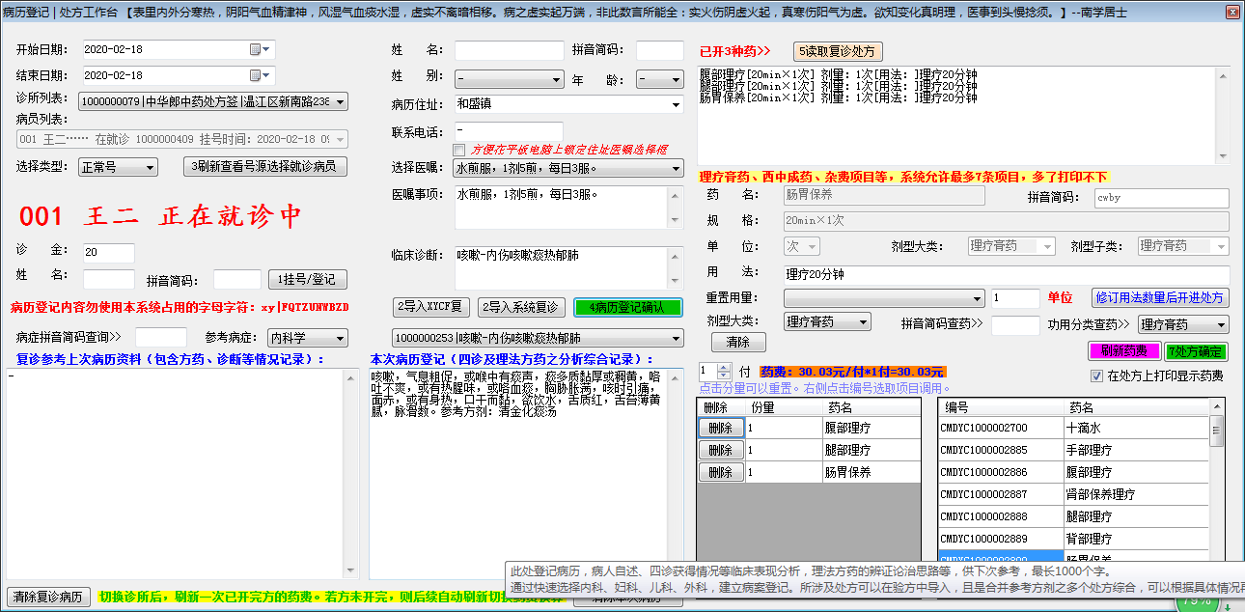Click the 1挂号/登记 button

tap(306, 280)
